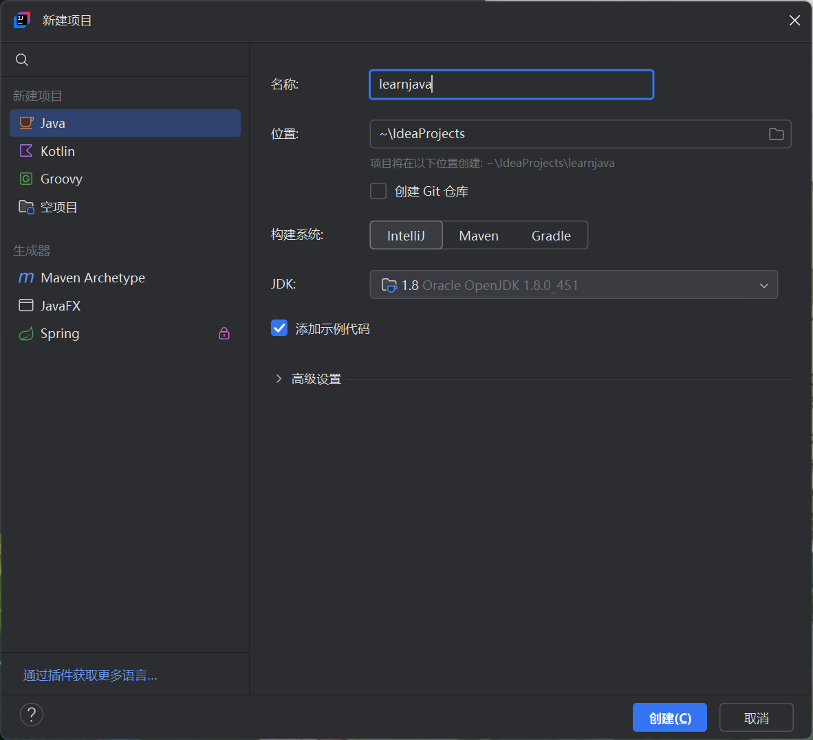The width and height of the screenshot is (813, 740).
Task: Open the JDK version dropdown
Action: pos(574,285)
